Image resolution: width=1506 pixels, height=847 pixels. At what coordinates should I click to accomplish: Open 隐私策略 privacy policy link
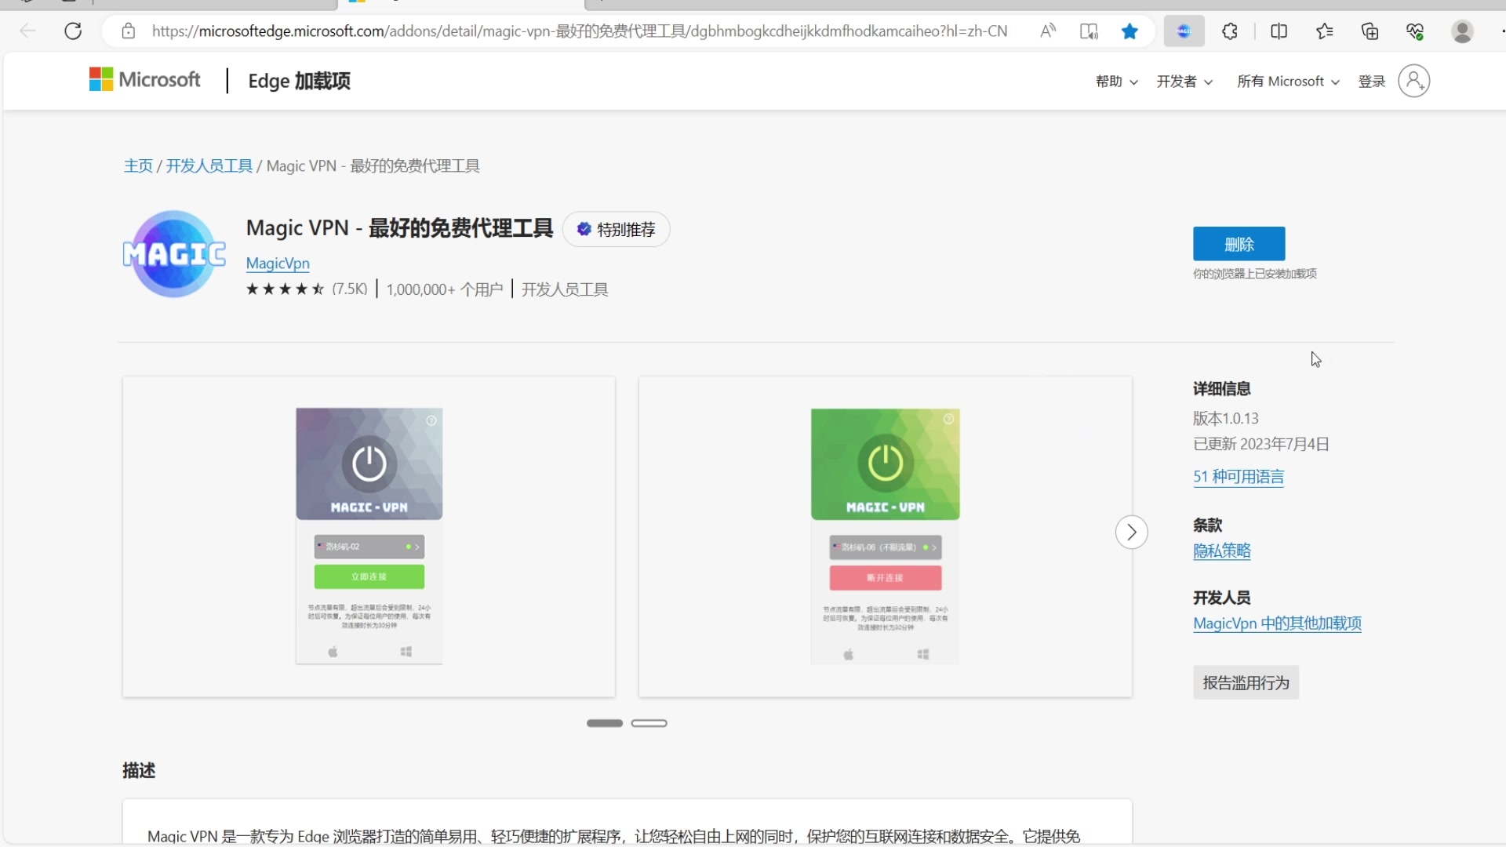1222,551
